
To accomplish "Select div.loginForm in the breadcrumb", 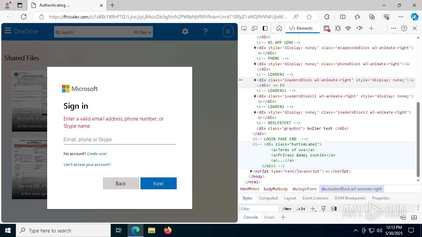I will pos(305,189).
